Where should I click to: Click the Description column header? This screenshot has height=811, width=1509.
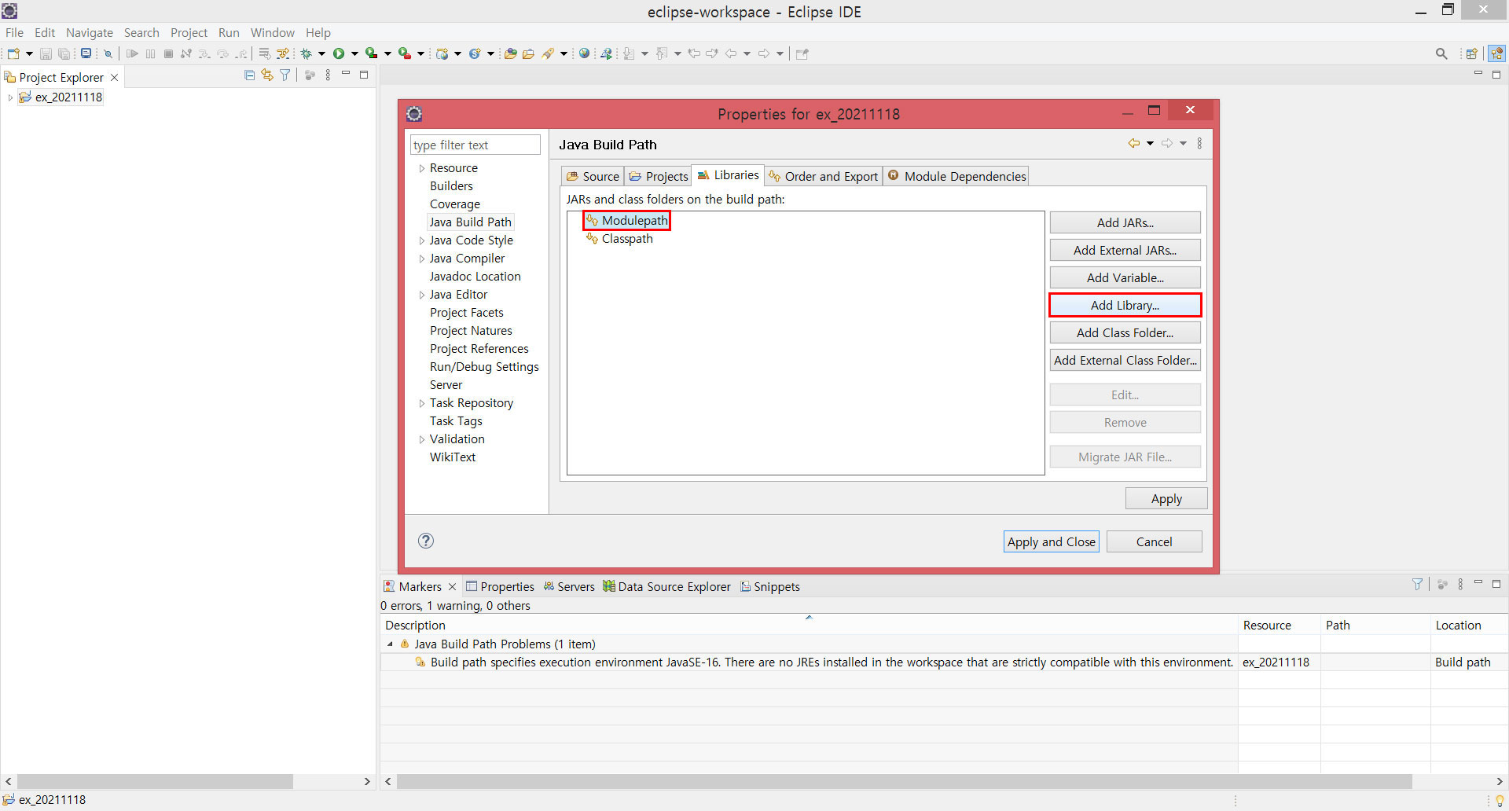click(809, 625)
